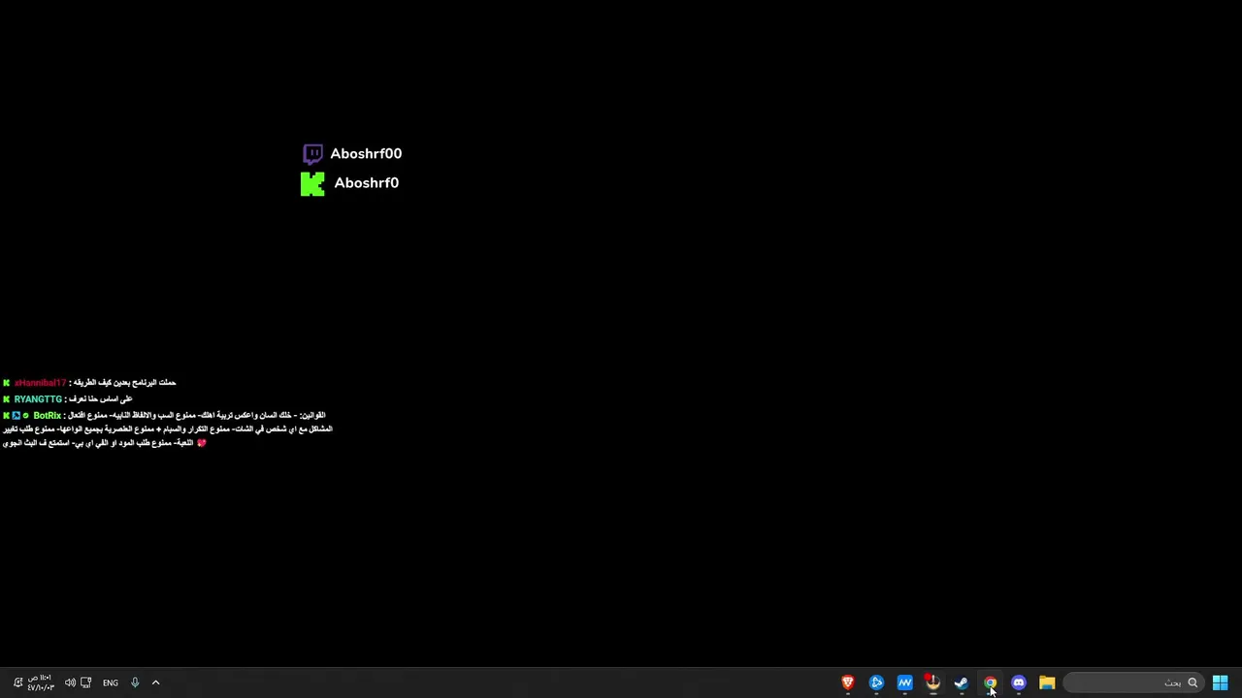1242x698 pixels.
Task: Open the taskbar app with the red badge
Action: [932, 682]
